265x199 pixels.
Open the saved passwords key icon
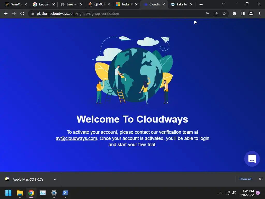point(208,13)
